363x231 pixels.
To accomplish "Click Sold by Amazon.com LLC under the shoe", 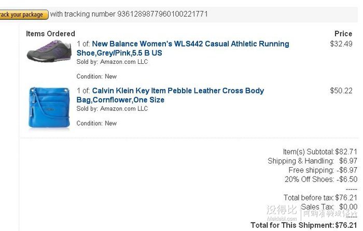I will tap(112, 62).
